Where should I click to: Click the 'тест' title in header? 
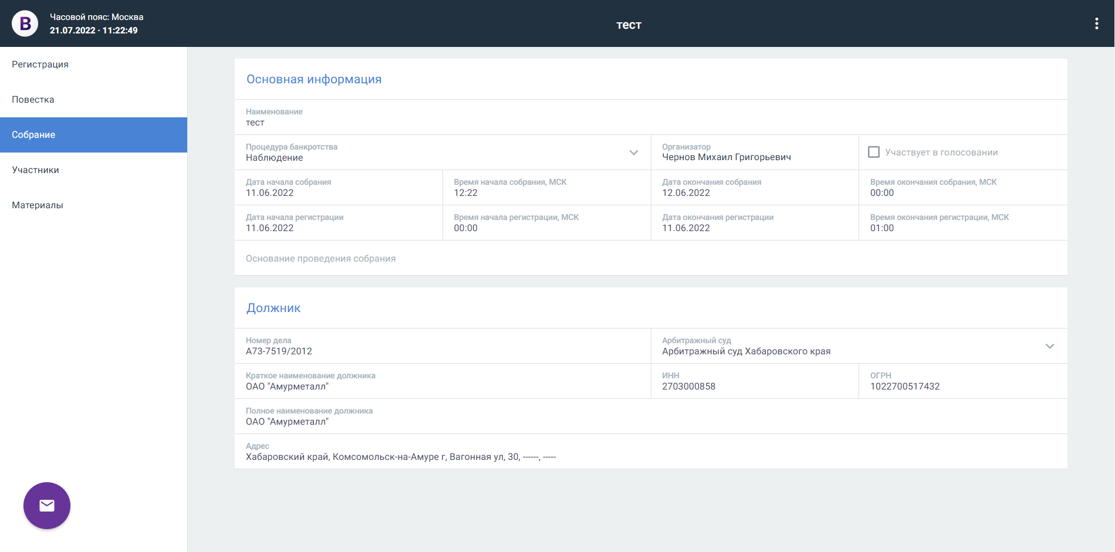629,25
